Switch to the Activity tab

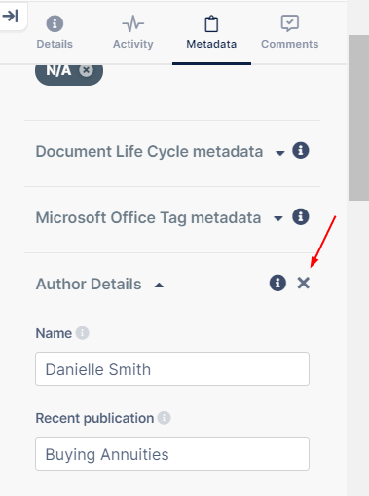[133, 32]
